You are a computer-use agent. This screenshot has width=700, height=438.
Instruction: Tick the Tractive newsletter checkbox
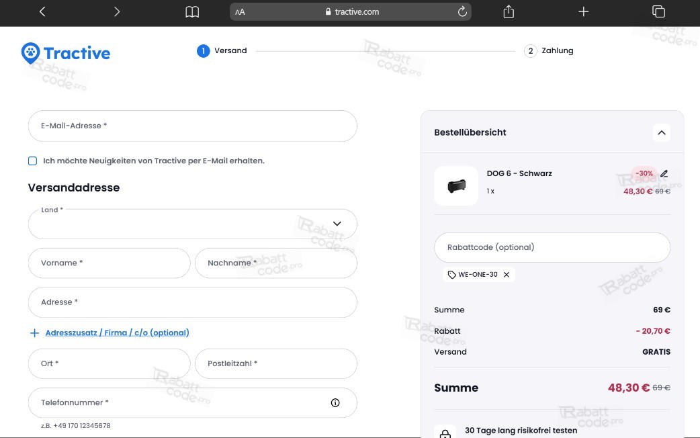(x=33, y=161)
